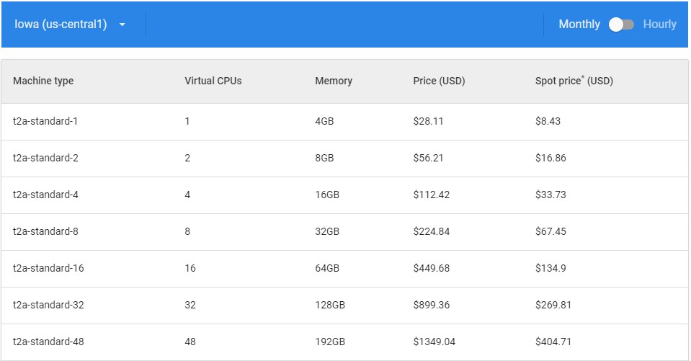The width and height of the screenshot is (691, 361).
Task: Click the Price (USD) column header
Action: click(439, 81)
